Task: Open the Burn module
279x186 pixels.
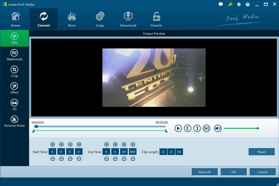Action: pyautogui.click(x=72, y=19)
